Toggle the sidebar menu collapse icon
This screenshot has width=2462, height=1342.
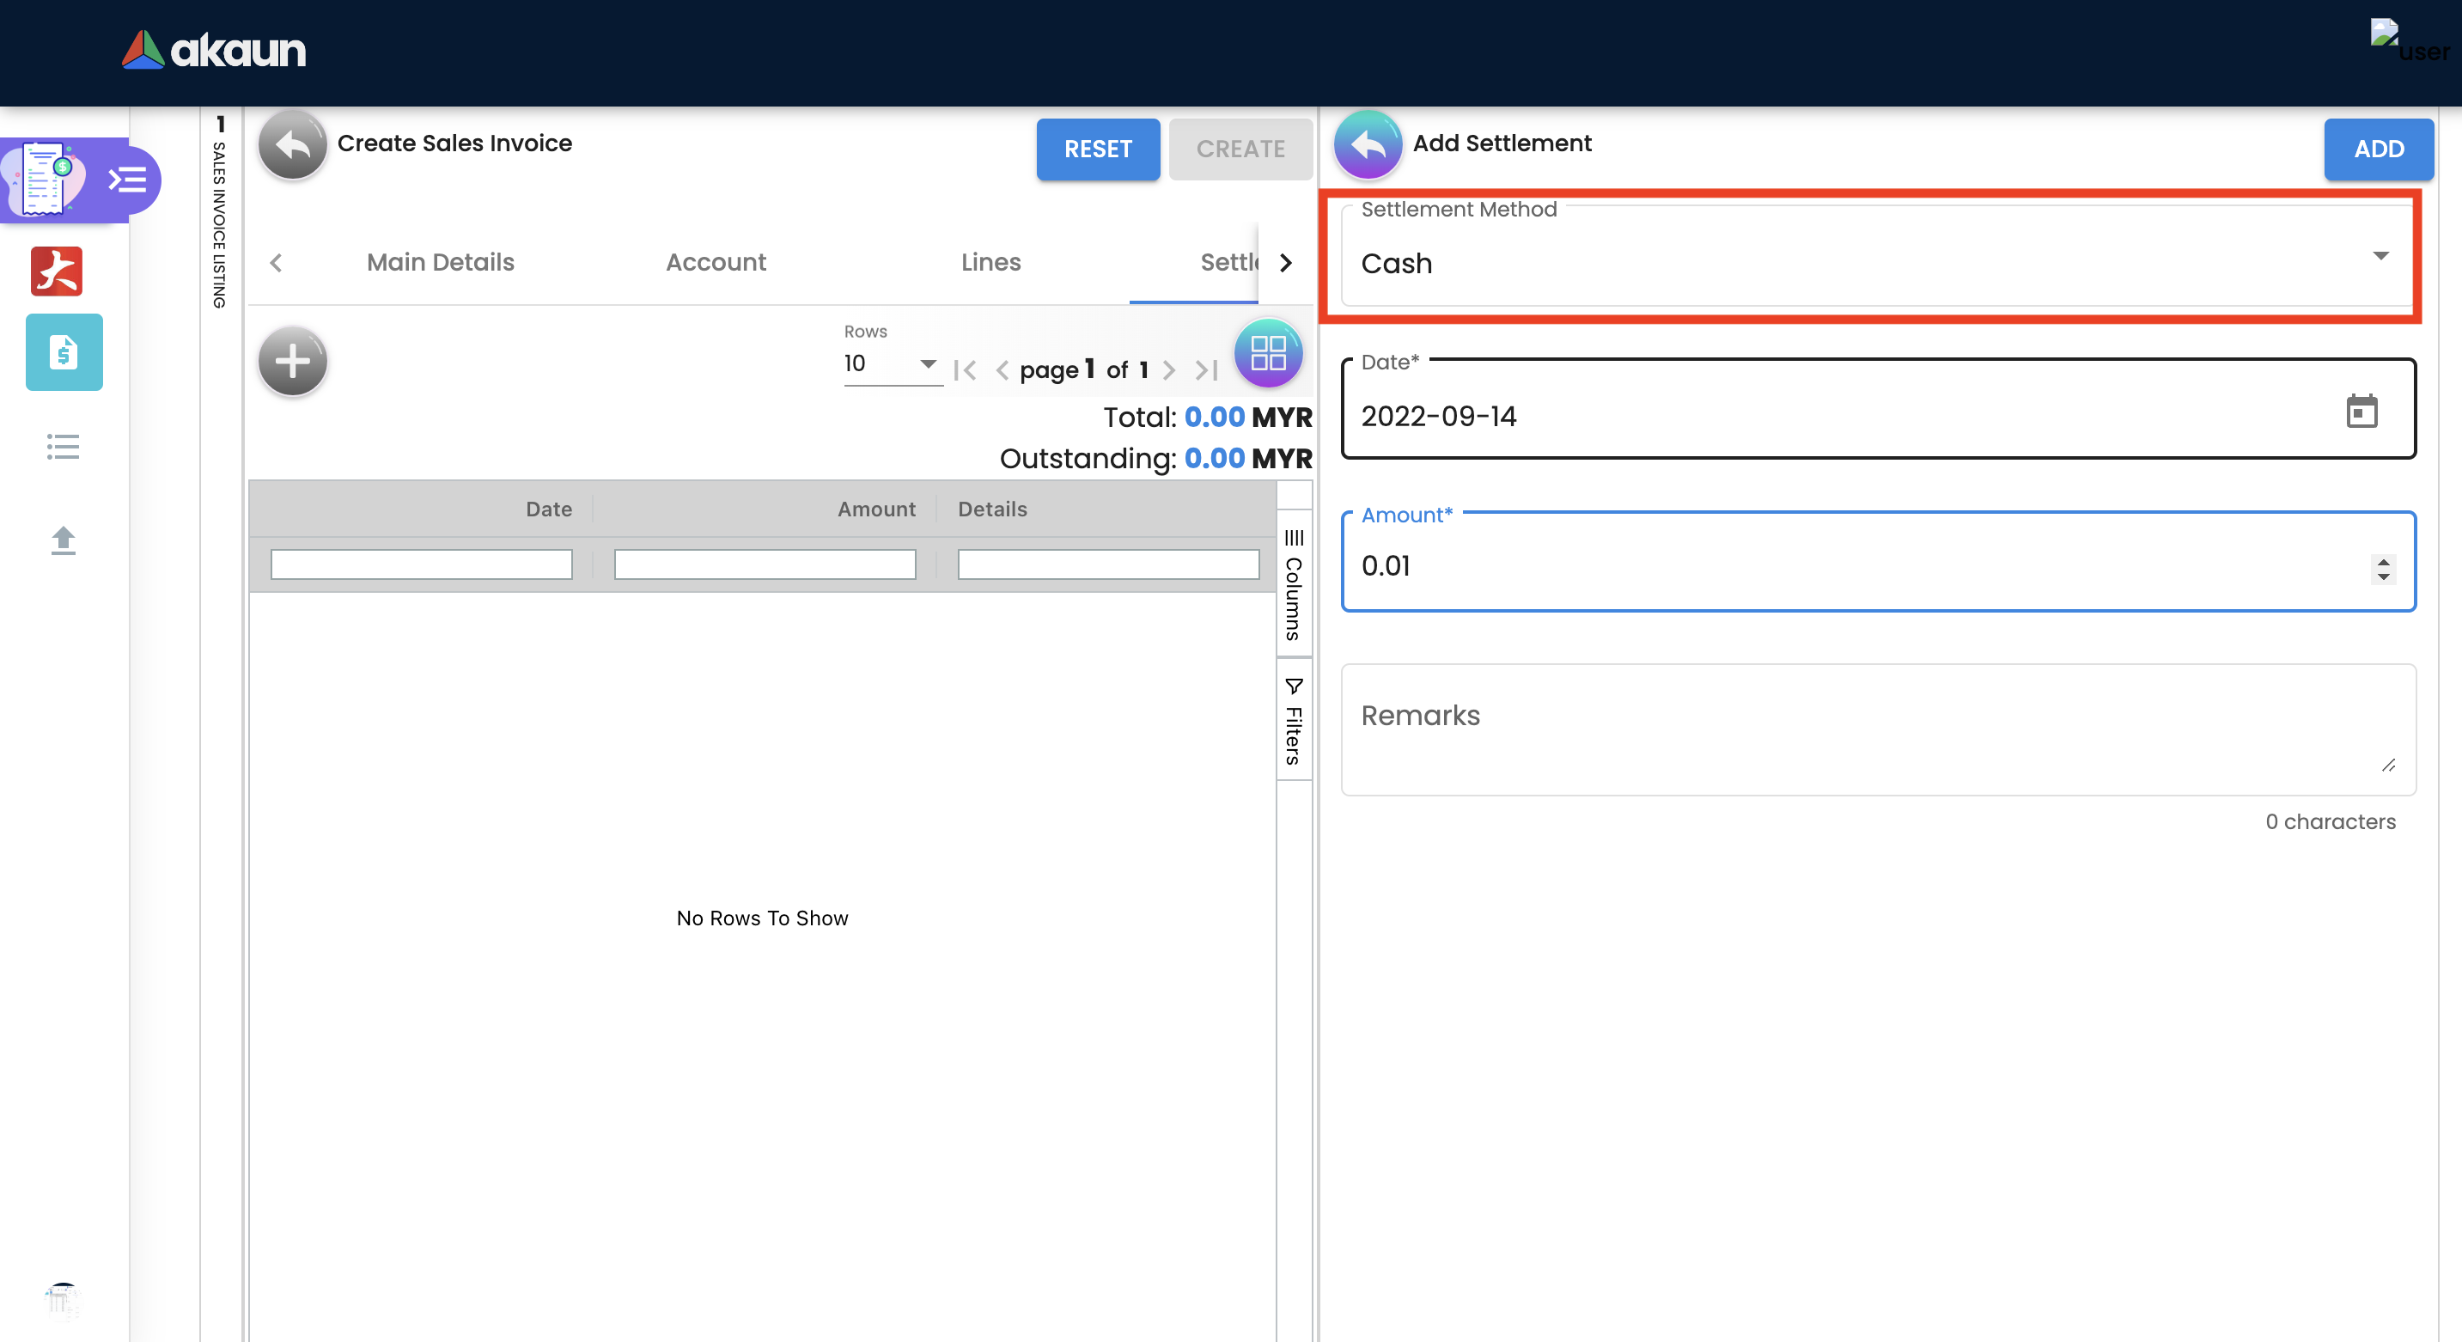127,180
